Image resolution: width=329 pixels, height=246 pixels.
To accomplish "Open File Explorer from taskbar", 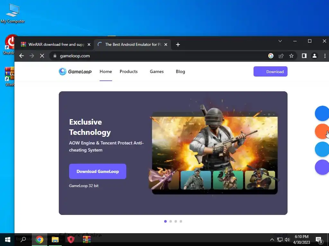I will coord(55,240).
